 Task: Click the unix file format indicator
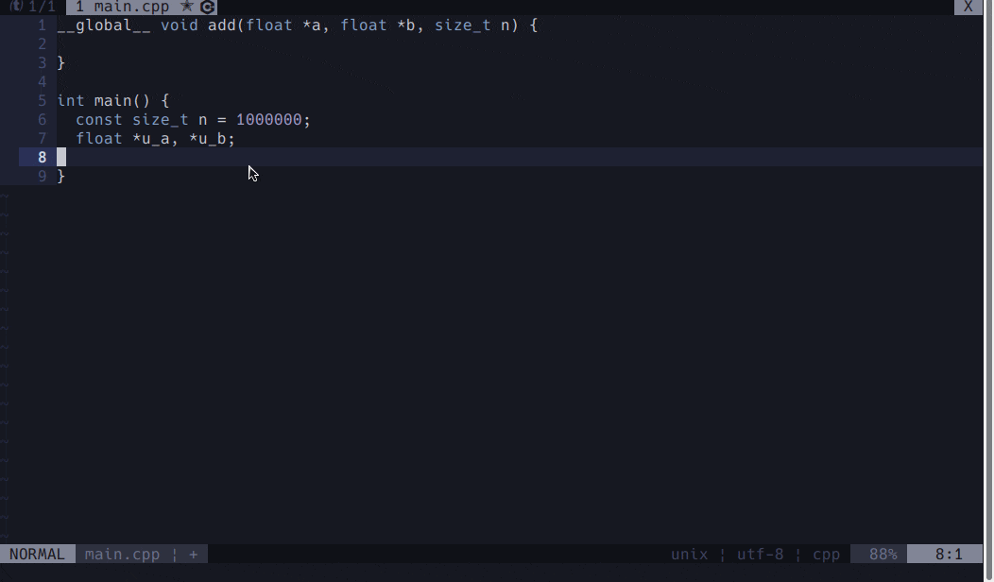point(689,554)
